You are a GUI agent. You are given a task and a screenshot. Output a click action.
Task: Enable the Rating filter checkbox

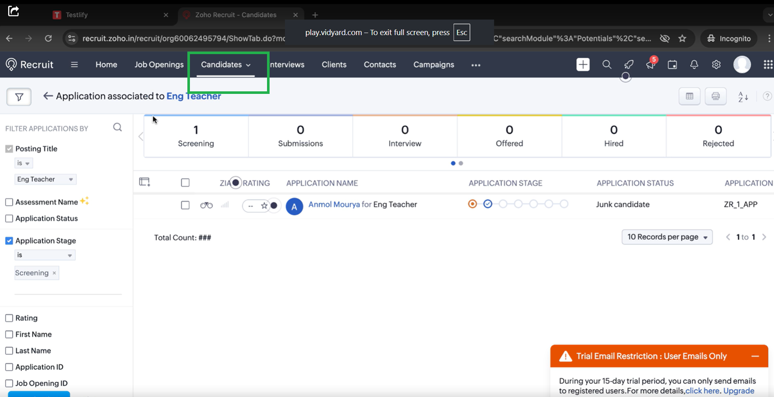9,318
